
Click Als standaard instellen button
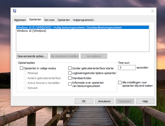click(65, 56)
